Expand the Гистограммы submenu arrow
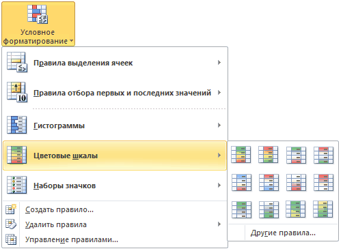This screenshot has width=343, height=251. (x=219, y=125)
